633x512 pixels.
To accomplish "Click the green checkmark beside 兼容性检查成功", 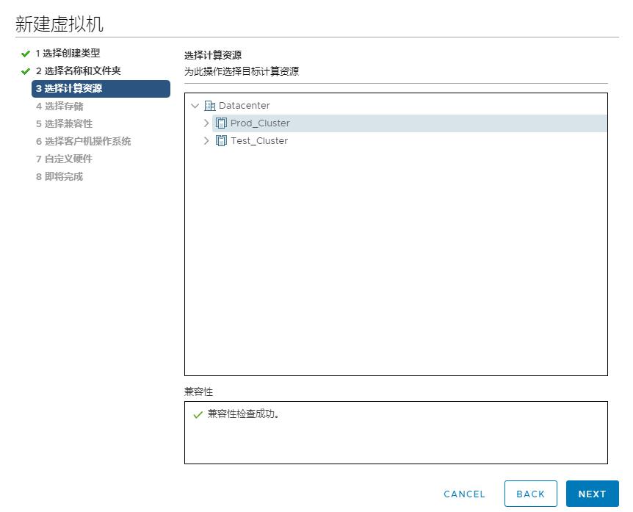I will pyautogui.click(x=196, y=414).
